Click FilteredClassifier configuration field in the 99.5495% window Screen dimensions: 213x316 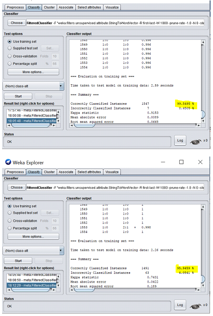coord(115,23)
